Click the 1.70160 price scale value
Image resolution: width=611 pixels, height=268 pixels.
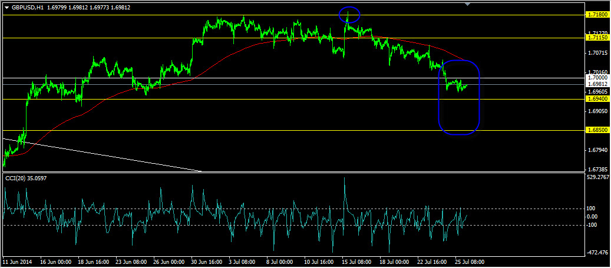(x=597, y=72)
